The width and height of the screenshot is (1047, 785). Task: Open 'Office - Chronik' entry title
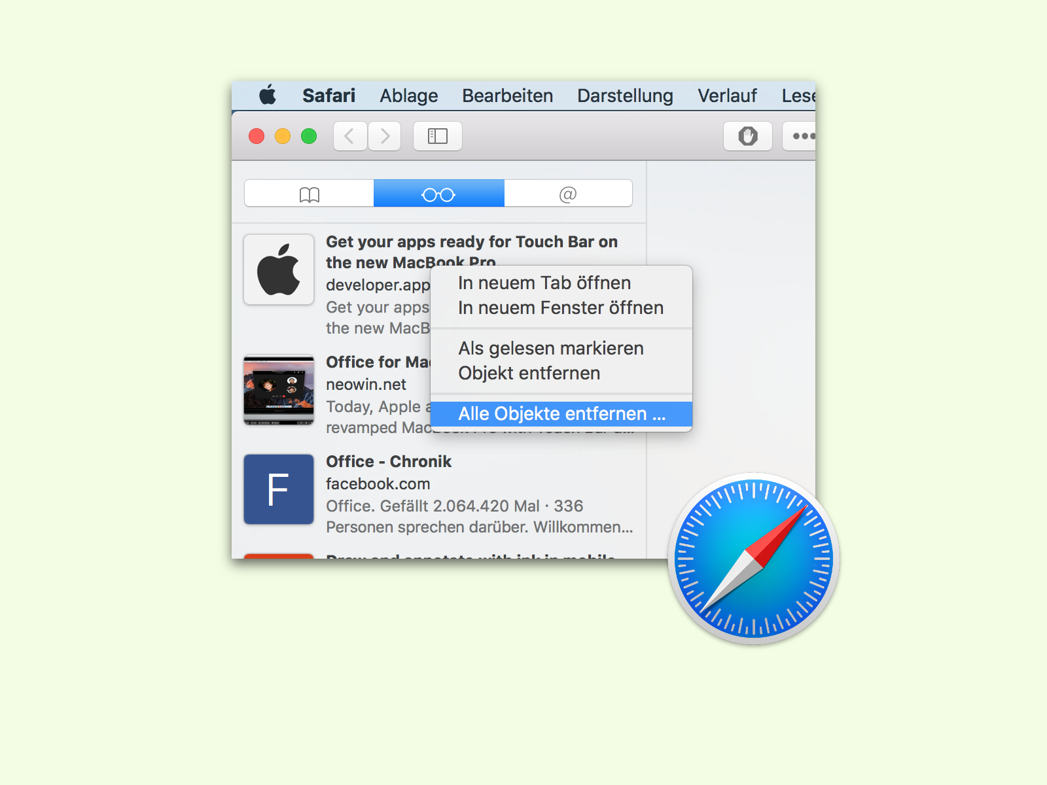[x=389, y=461]
